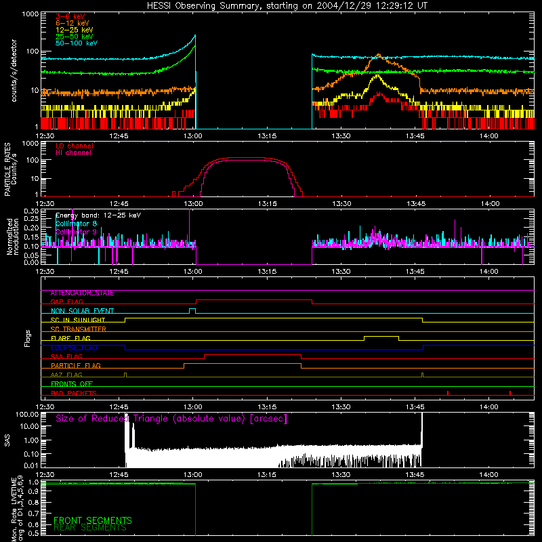
Task: Click the Normalized modulation axis label
Action: coord(12,236)
